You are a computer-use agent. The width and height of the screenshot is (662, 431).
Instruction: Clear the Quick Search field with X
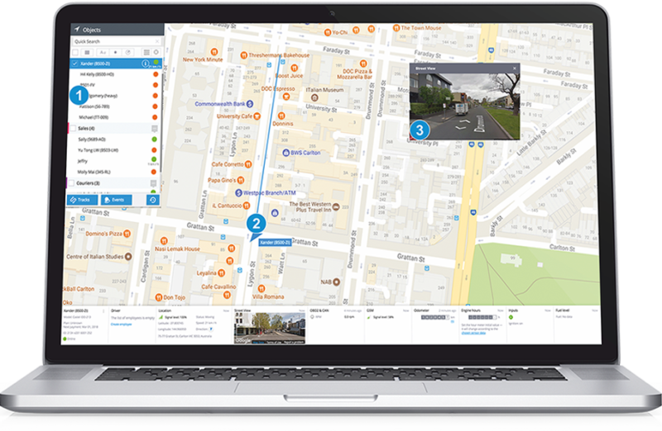coord(157,41)
